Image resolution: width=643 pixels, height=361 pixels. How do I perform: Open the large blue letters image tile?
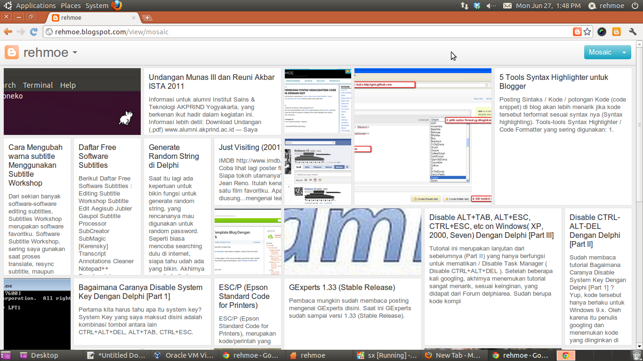(x=353, y=242)
